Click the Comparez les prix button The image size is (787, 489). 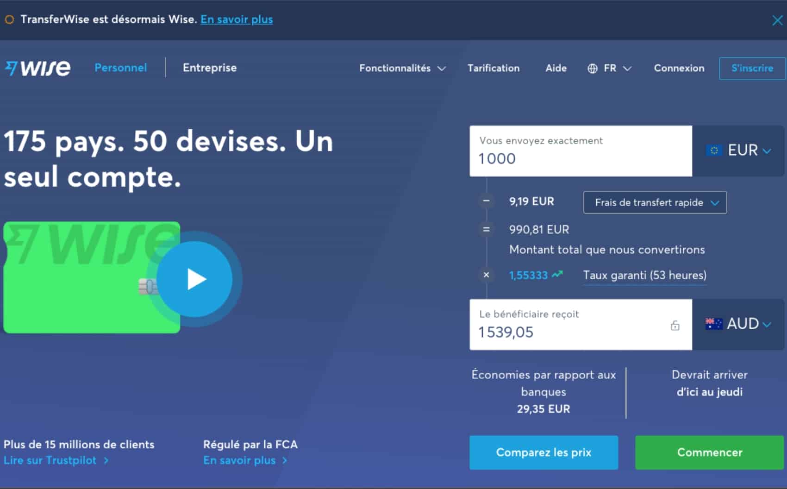pyautogui.click(x=544, y=452)
